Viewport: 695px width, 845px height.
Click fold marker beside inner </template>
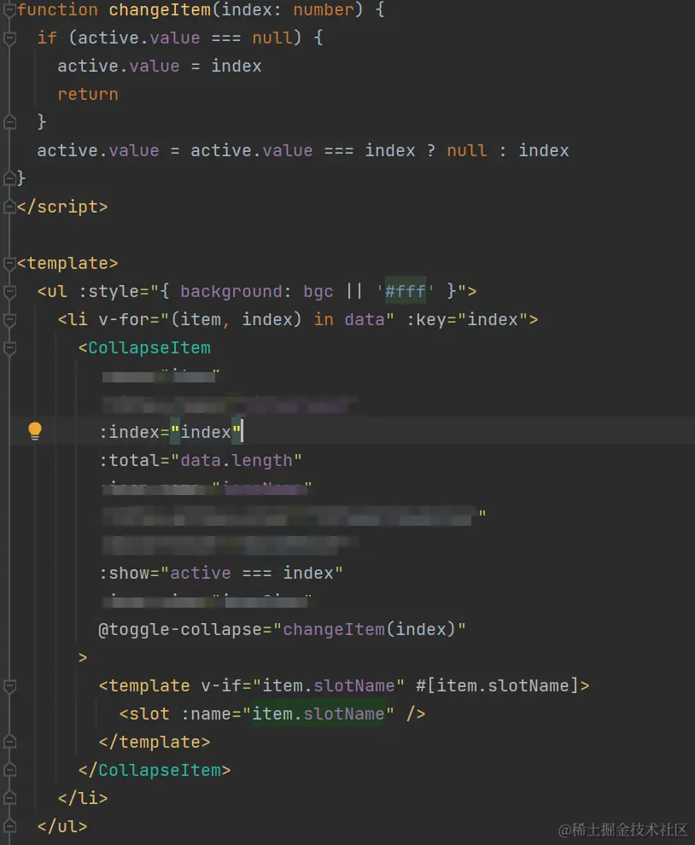click(9, 742)
